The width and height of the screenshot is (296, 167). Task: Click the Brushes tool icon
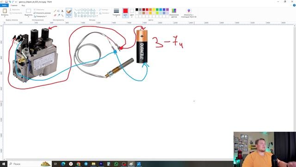[x=69, y=11]
